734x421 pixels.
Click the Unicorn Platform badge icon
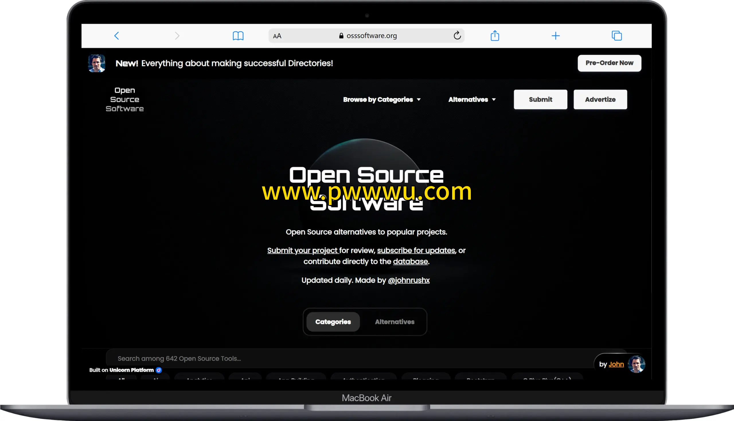(x=159, y=370)
